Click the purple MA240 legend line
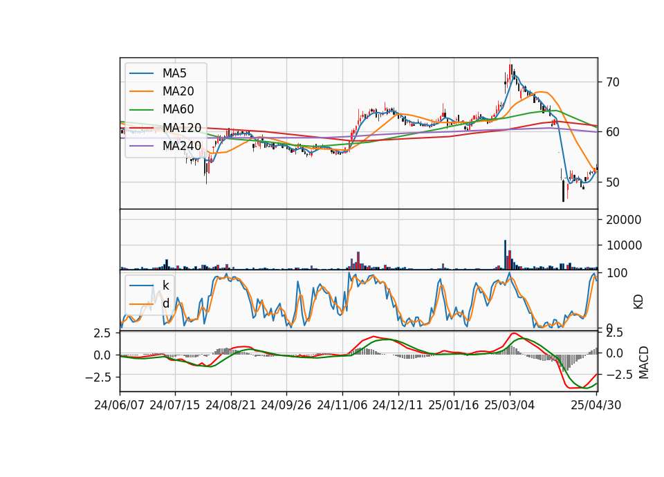The image size is (664, 477). pyautogui.click(x=141, y=146)
